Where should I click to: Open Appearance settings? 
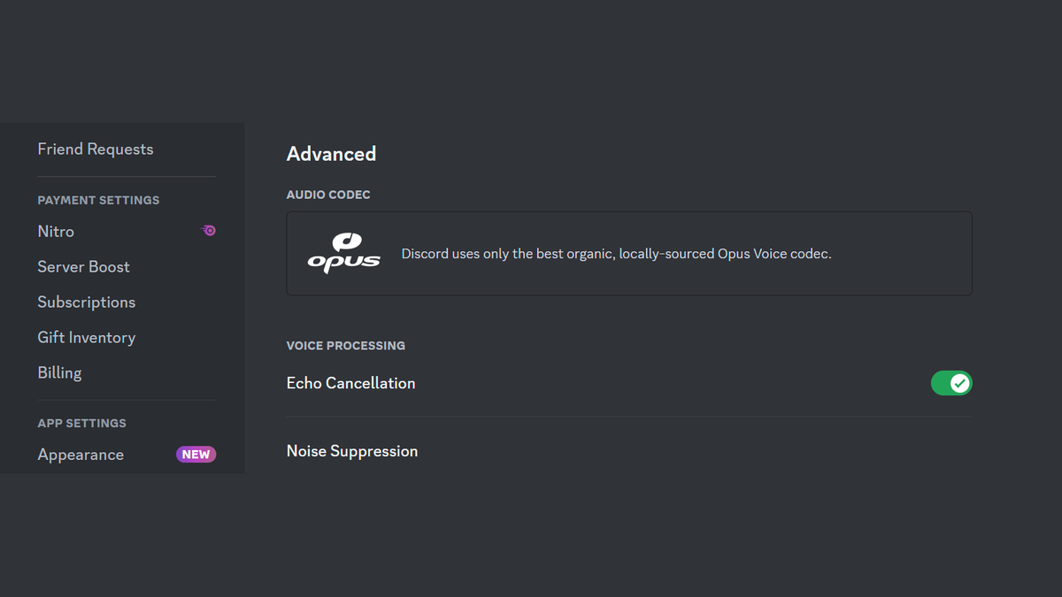[81, 454]
